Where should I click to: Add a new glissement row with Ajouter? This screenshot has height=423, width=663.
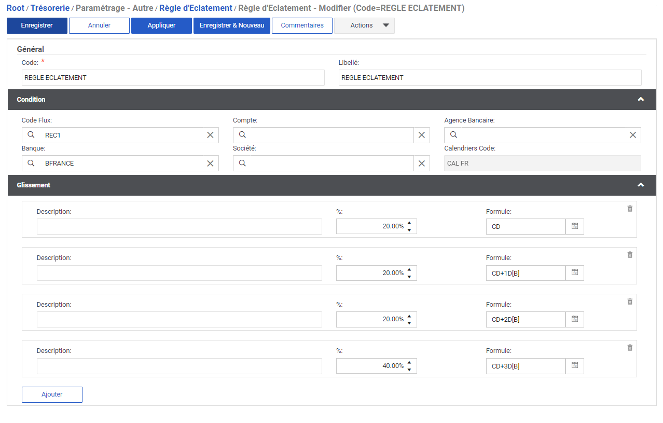52,394
